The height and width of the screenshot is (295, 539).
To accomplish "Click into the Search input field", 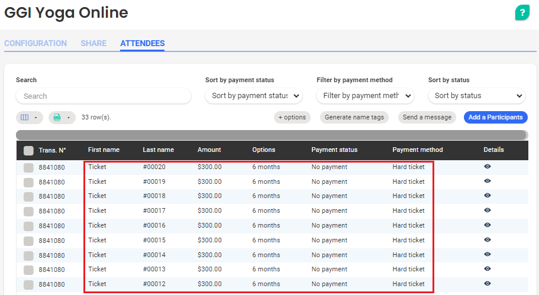I will click(x=104, y=96).
